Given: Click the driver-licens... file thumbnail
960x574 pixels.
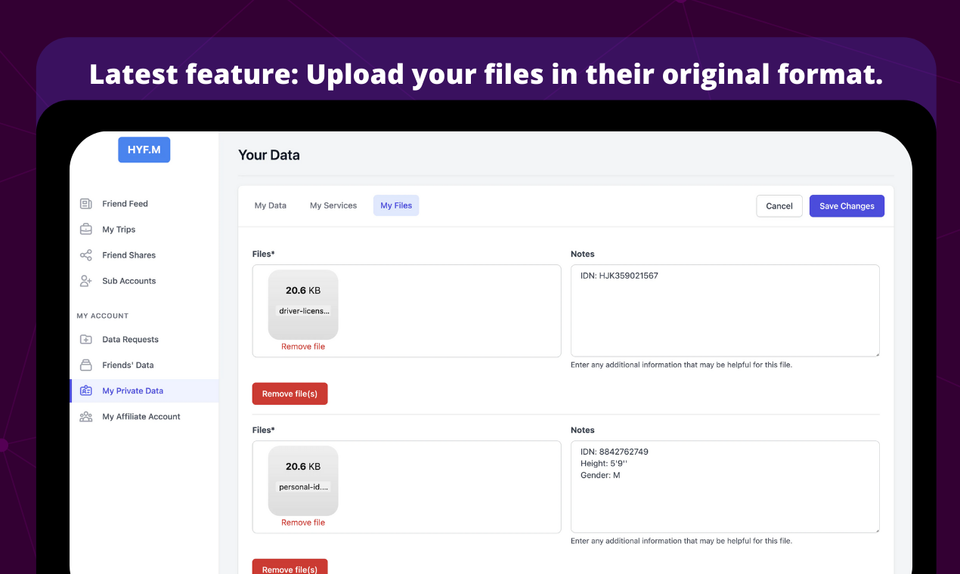Looking at the screenshot, I should (303, 305).
